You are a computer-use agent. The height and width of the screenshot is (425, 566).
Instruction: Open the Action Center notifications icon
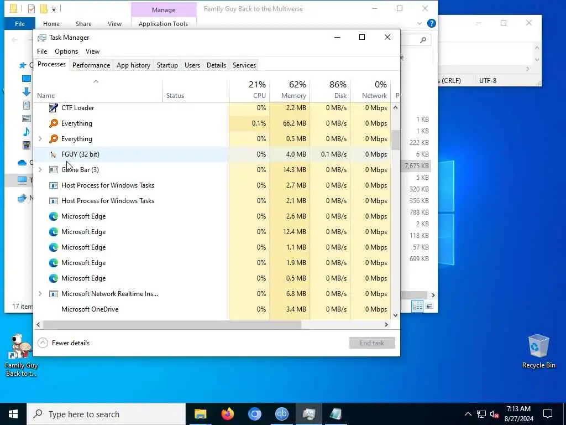[548, 414]
